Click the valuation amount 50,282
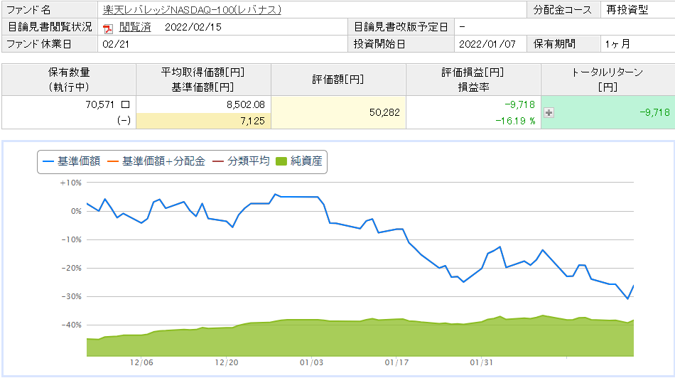 tap(384, 112)
